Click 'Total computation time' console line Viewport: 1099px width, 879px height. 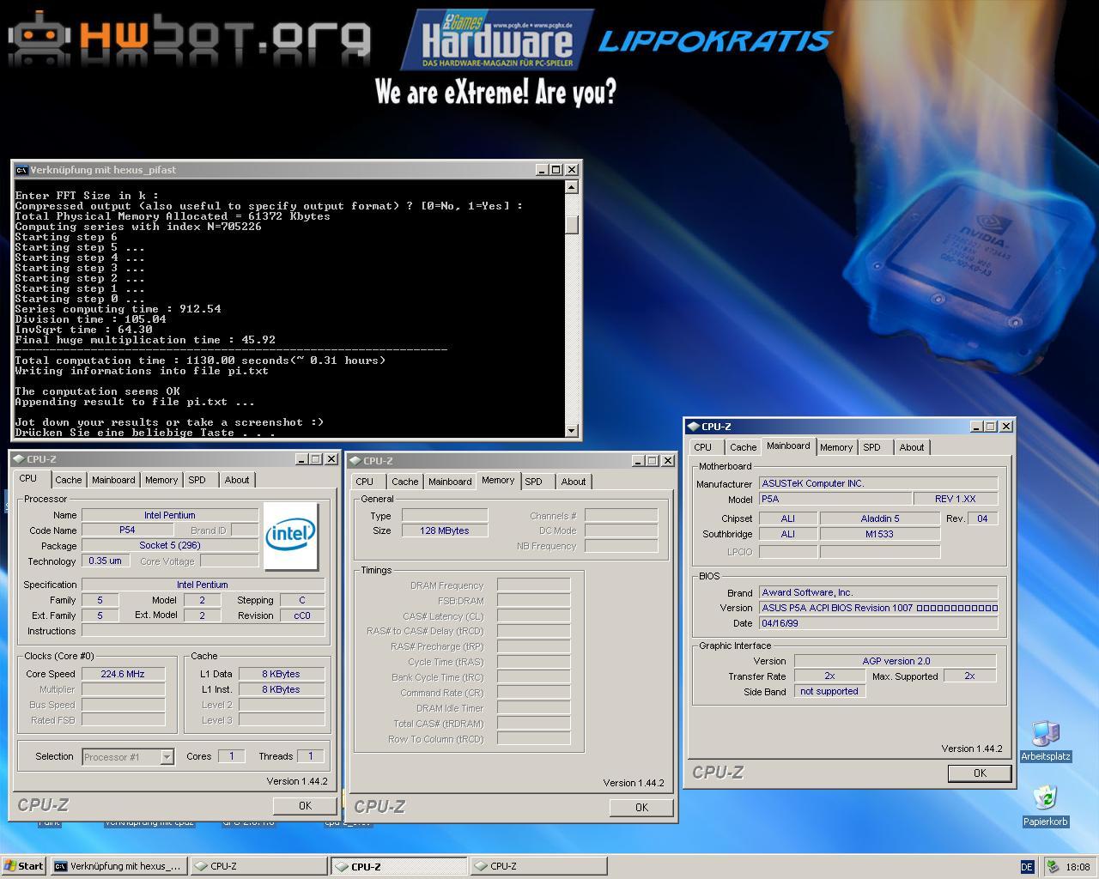200,361
